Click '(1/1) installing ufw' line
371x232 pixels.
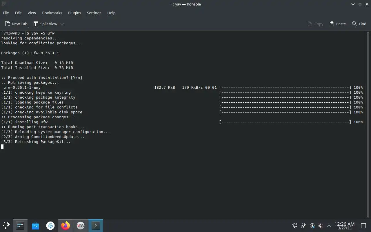point(24,122)
